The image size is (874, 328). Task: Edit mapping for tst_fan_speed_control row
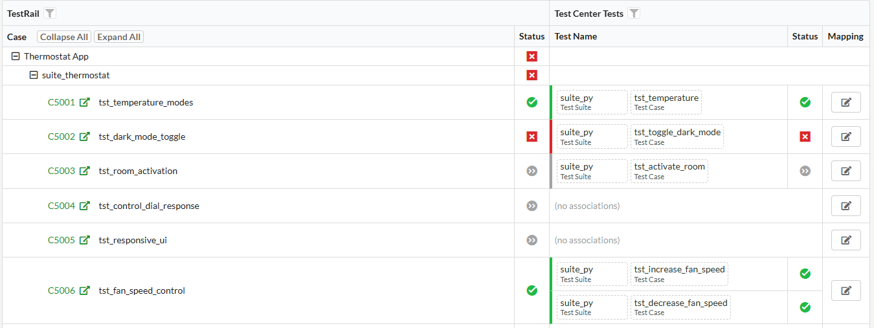pos(846,290)
